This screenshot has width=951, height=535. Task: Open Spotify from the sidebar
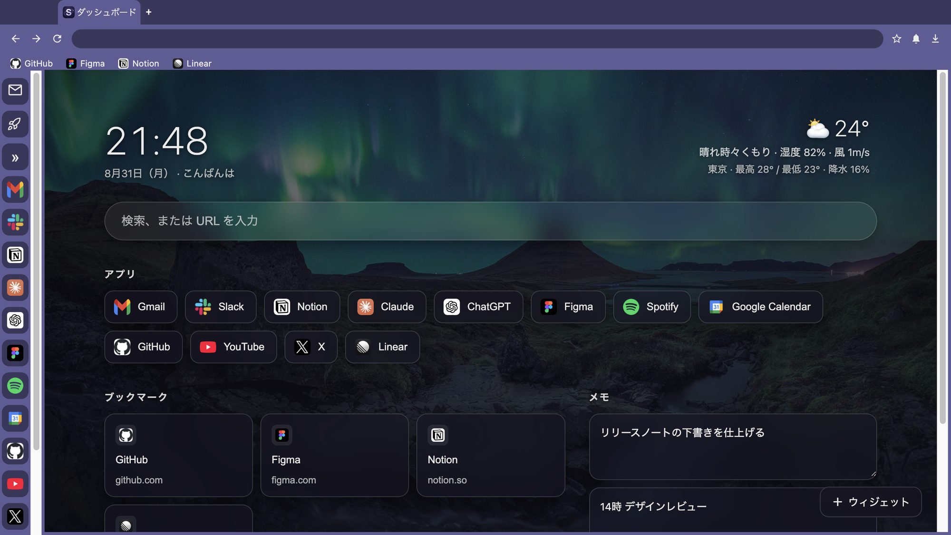[15, 386]
